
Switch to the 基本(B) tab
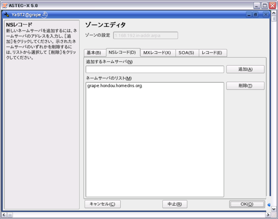pyautogui.click(x=94, y=53)
